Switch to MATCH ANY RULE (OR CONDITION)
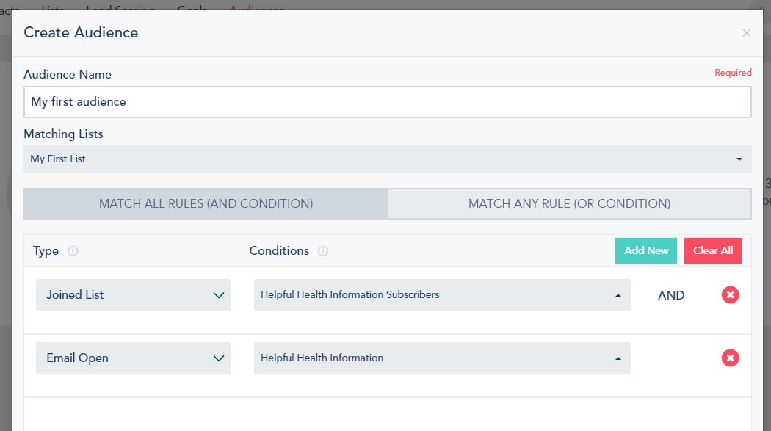Screen dimensions: 771x431 point(569,204)
